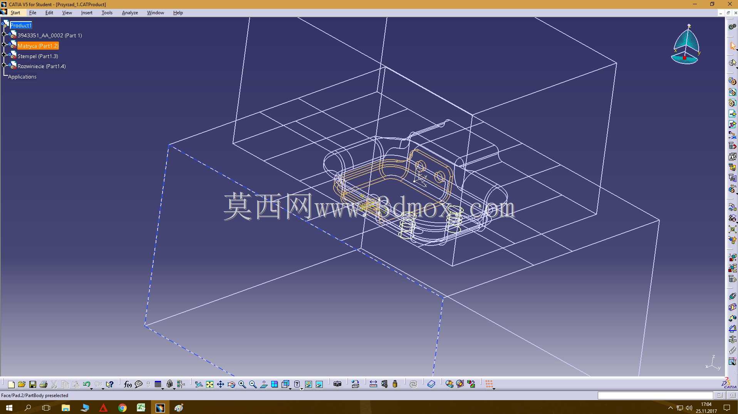Save the product with the floppy disk icon

[x=33, y=384]
